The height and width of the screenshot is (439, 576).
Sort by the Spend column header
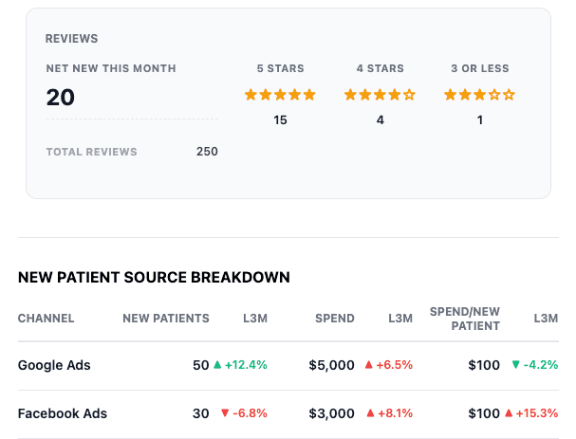335,319
